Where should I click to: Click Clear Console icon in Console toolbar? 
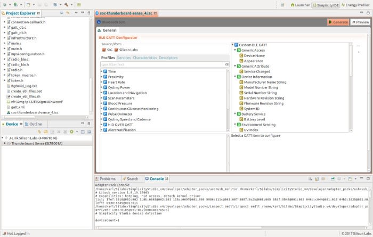(310, 179)
